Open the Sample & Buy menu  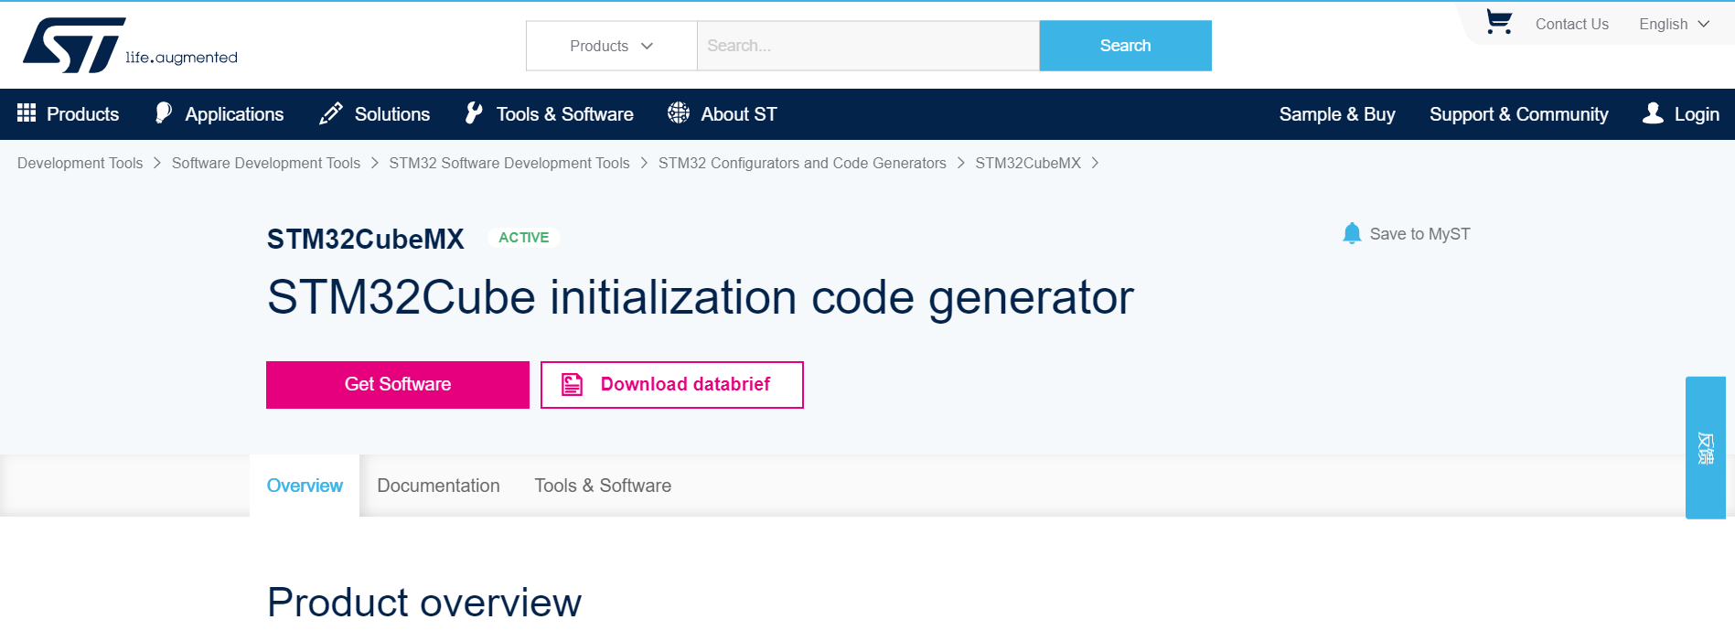coord(1337,114)
